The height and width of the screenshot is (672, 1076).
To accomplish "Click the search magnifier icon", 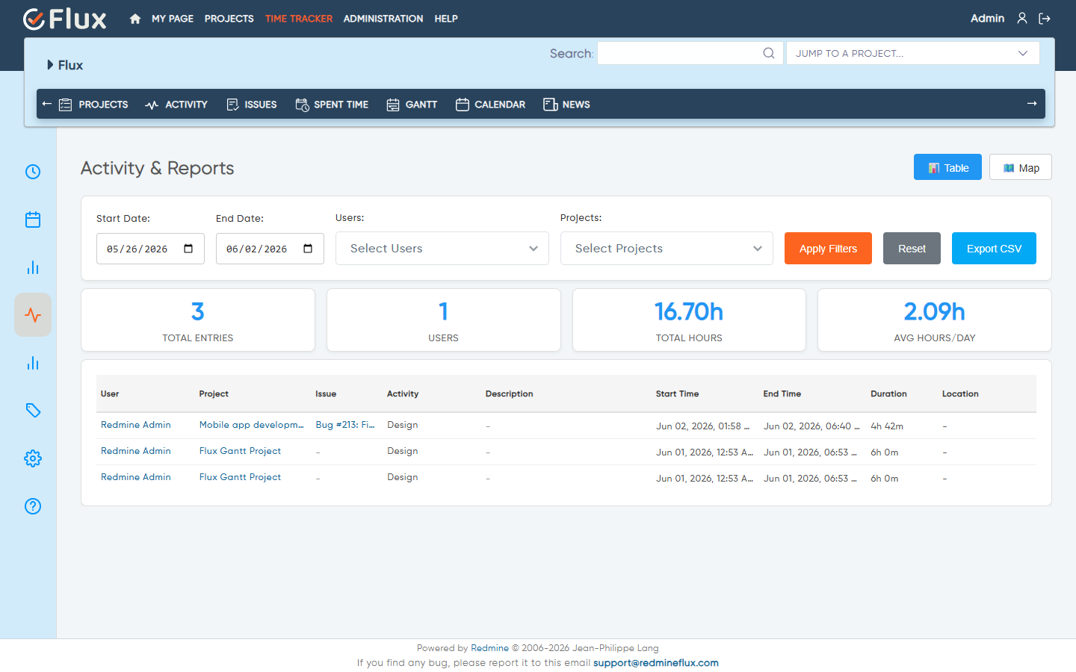I will pos(769,53).
